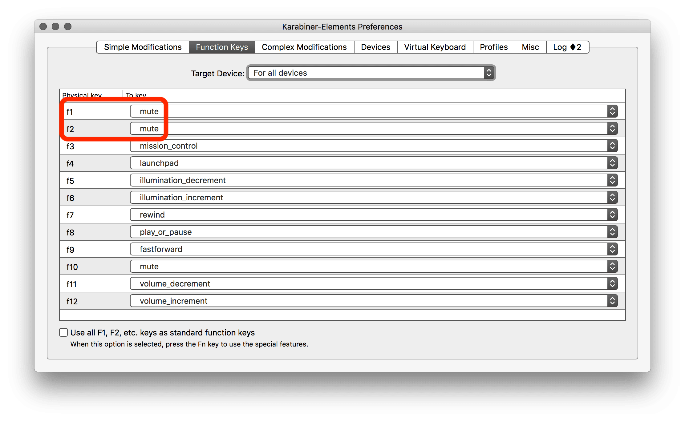The height and width of the screenshot is (421, 685).
Task: Open the Complex Modifications tab
Action: pyautogui.click(x=304, y=47)
